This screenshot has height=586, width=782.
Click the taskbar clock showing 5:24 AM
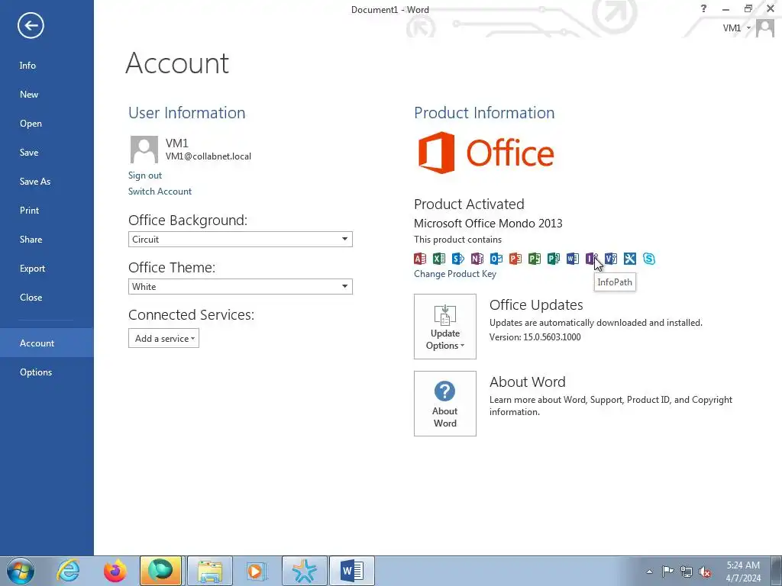tap(743, 572)
